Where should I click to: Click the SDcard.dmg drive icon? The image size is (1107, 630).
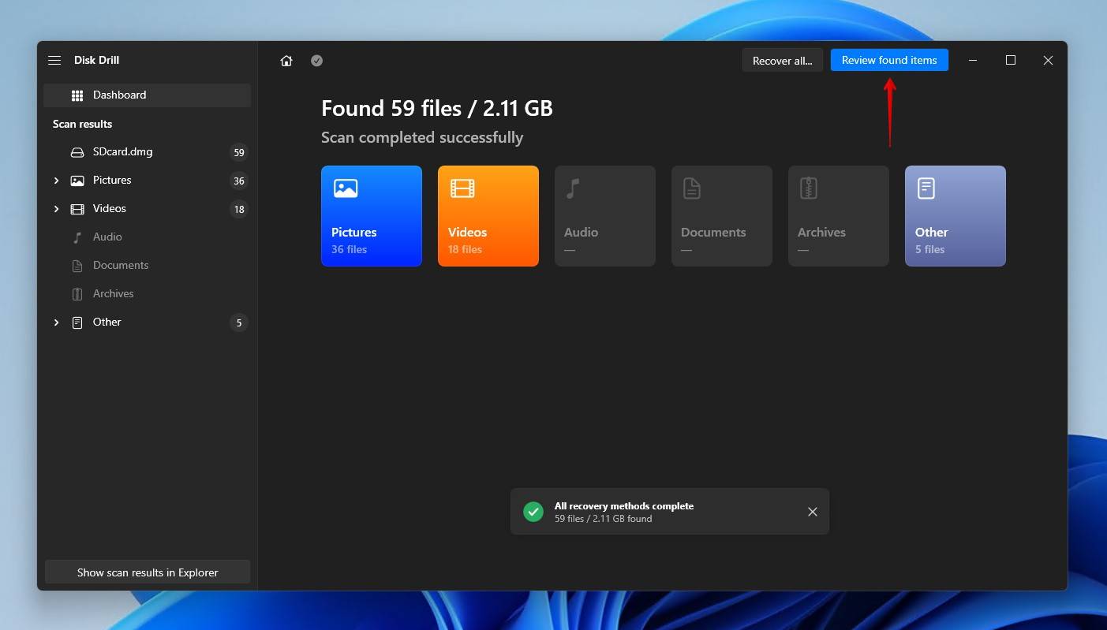point(77,152)
